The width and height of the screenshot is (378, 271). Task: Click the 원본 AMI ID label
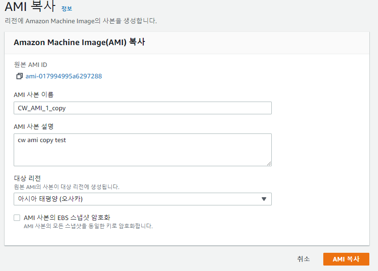point(31,65)
